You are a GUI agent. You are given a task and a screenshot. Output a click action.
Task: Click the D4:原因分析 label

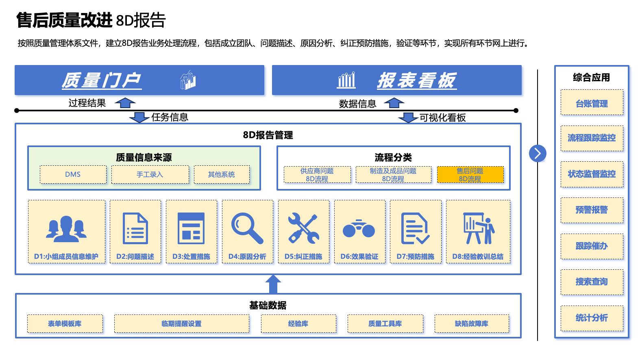(x=247, y=256)
